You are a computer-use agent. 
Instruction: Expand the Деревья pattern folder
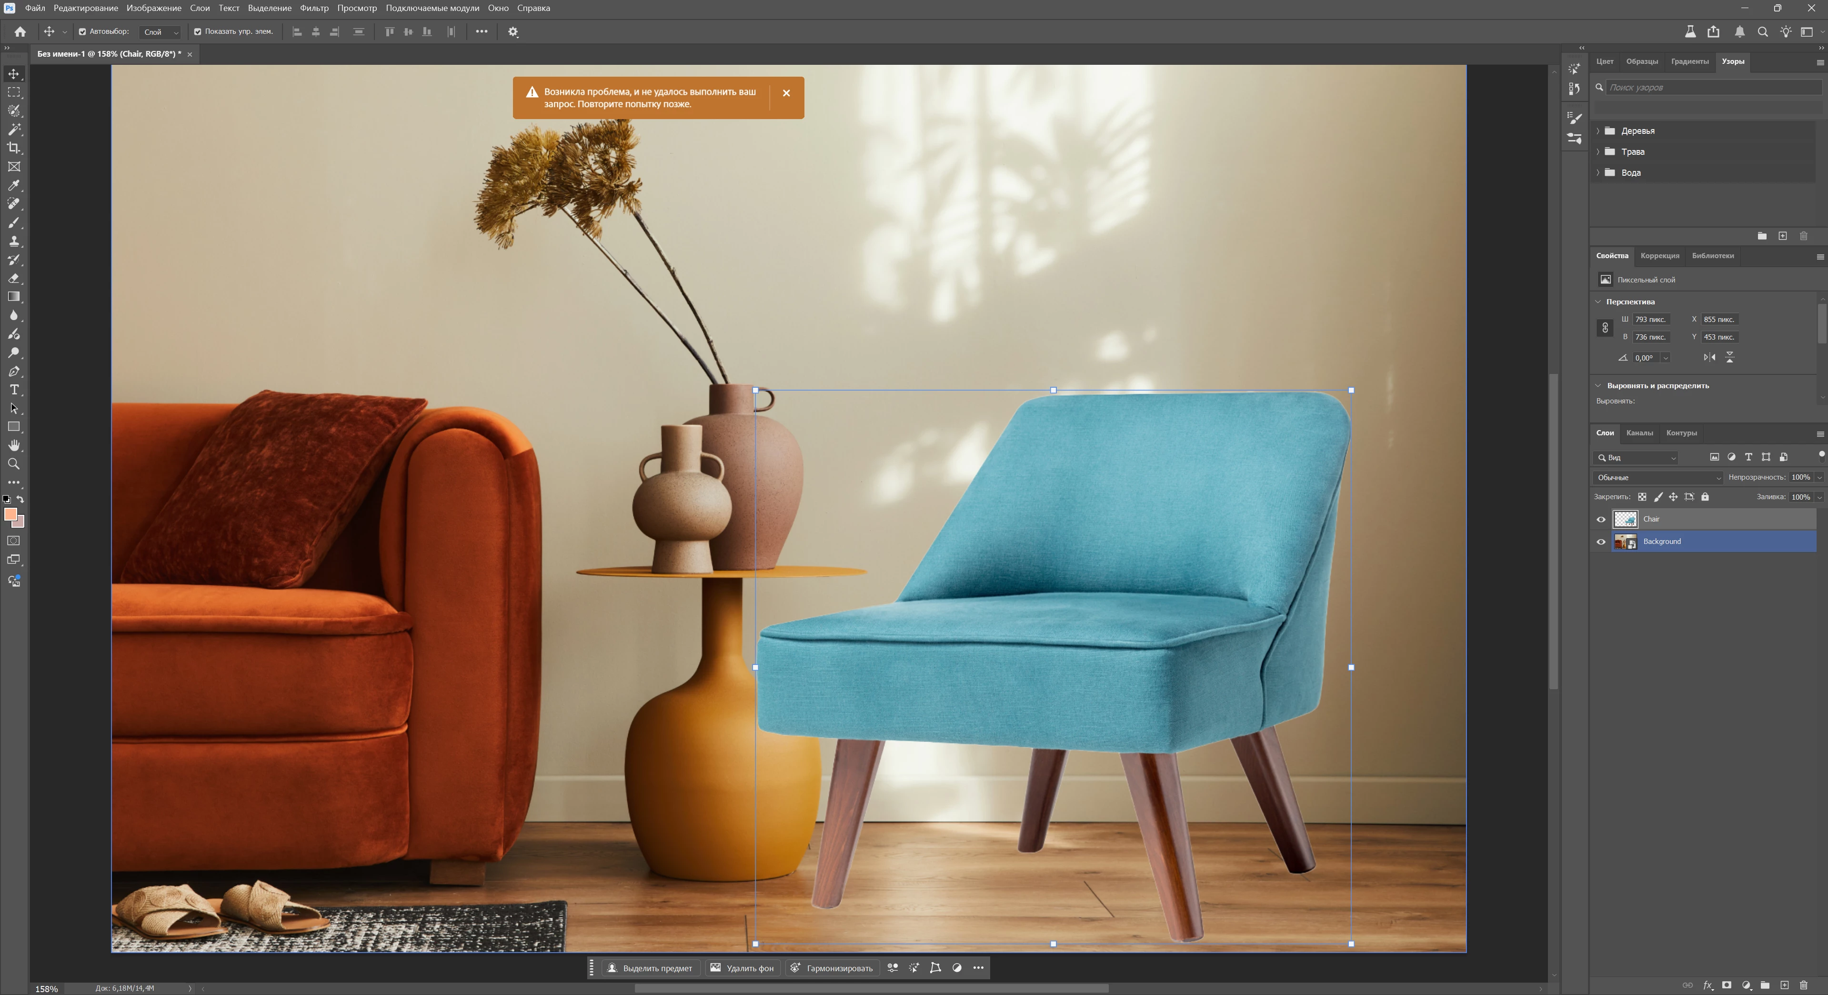1598,131
